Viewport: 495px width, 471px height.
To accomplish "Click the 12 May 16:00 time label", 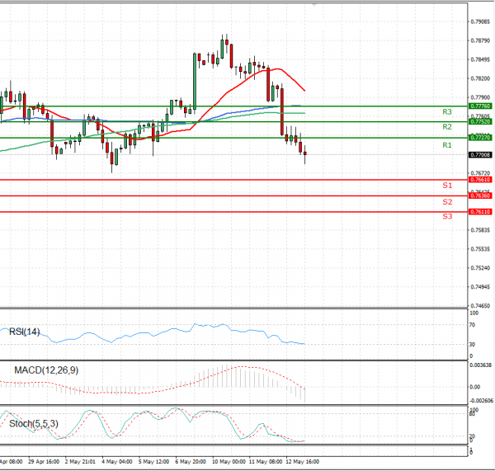I will point(302,461).
